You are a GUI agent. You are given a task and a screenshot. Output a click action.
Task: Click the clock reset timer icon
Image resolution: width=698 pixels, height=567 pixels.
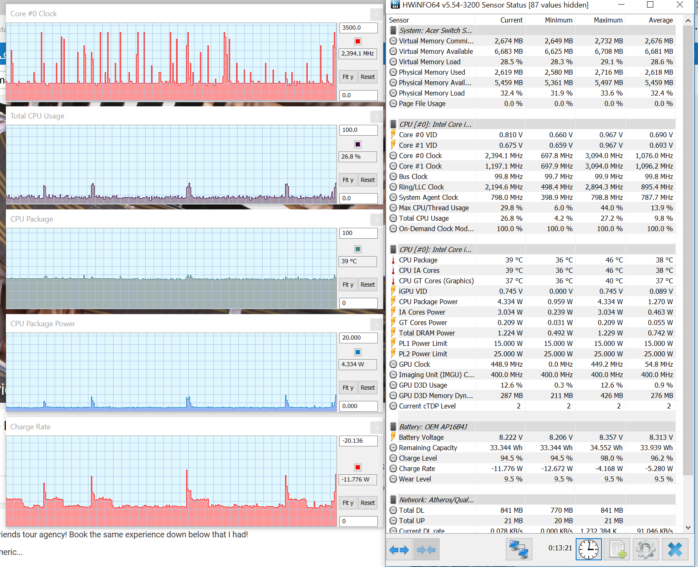coord(589,549)
